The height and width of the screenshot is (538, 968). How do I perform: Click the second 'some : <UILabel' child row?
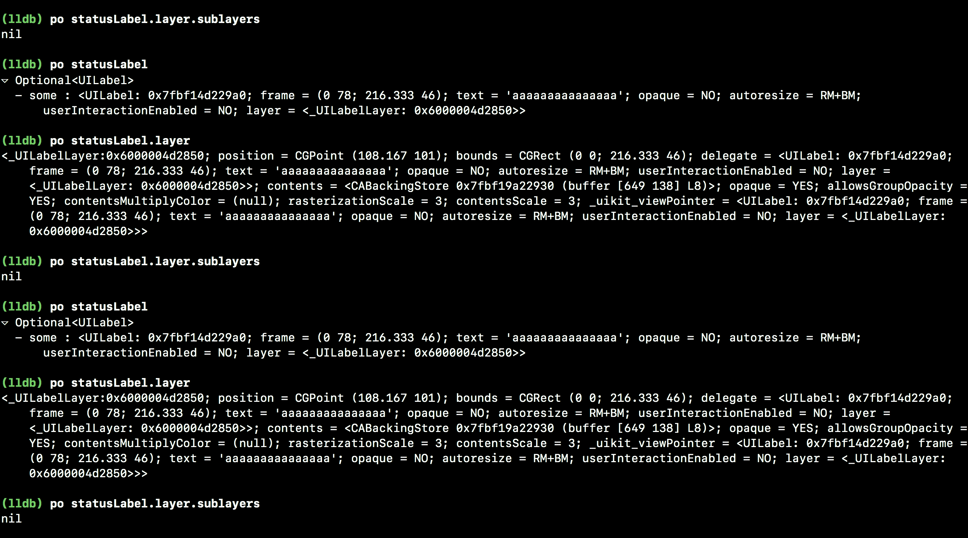pyautogui.click(x=438, y=345)
